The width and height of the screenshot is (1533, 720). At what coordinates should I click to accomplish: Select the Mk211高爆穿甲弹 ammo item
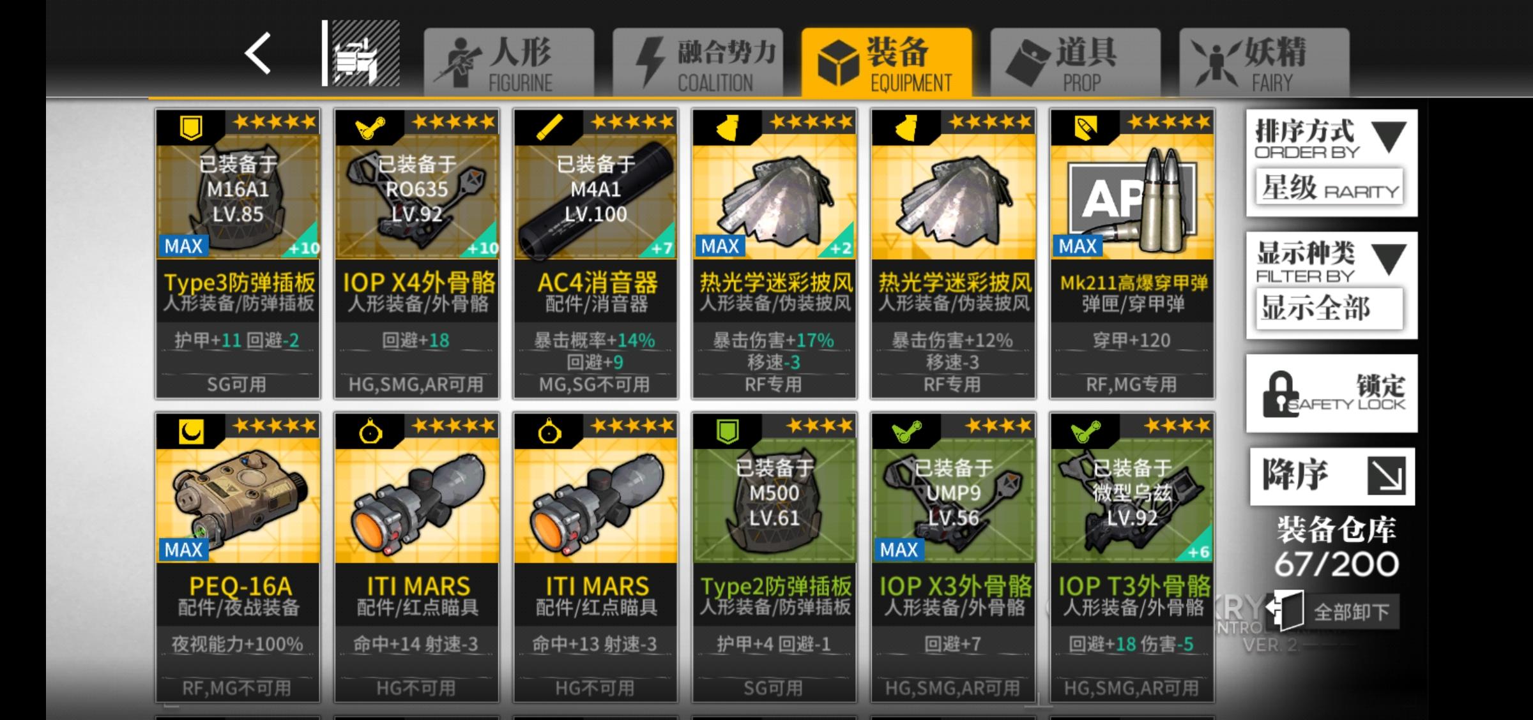1132,253
